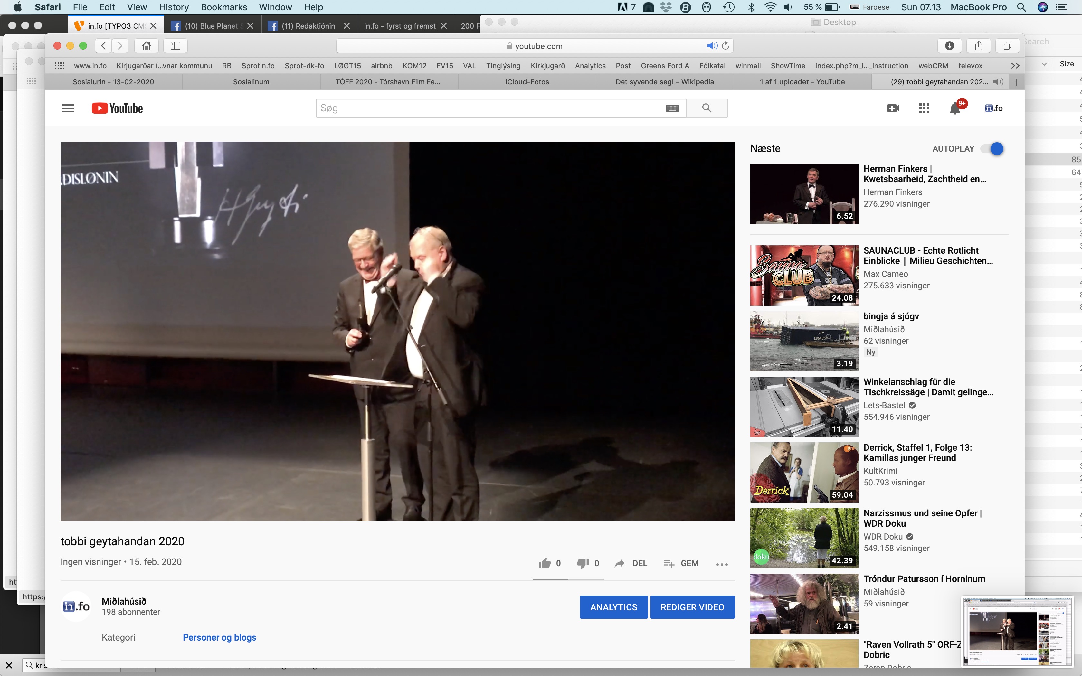This screenshot has width=1082, height=676.
Task: Click the YouTube logo
Action: tap(117, 108)
